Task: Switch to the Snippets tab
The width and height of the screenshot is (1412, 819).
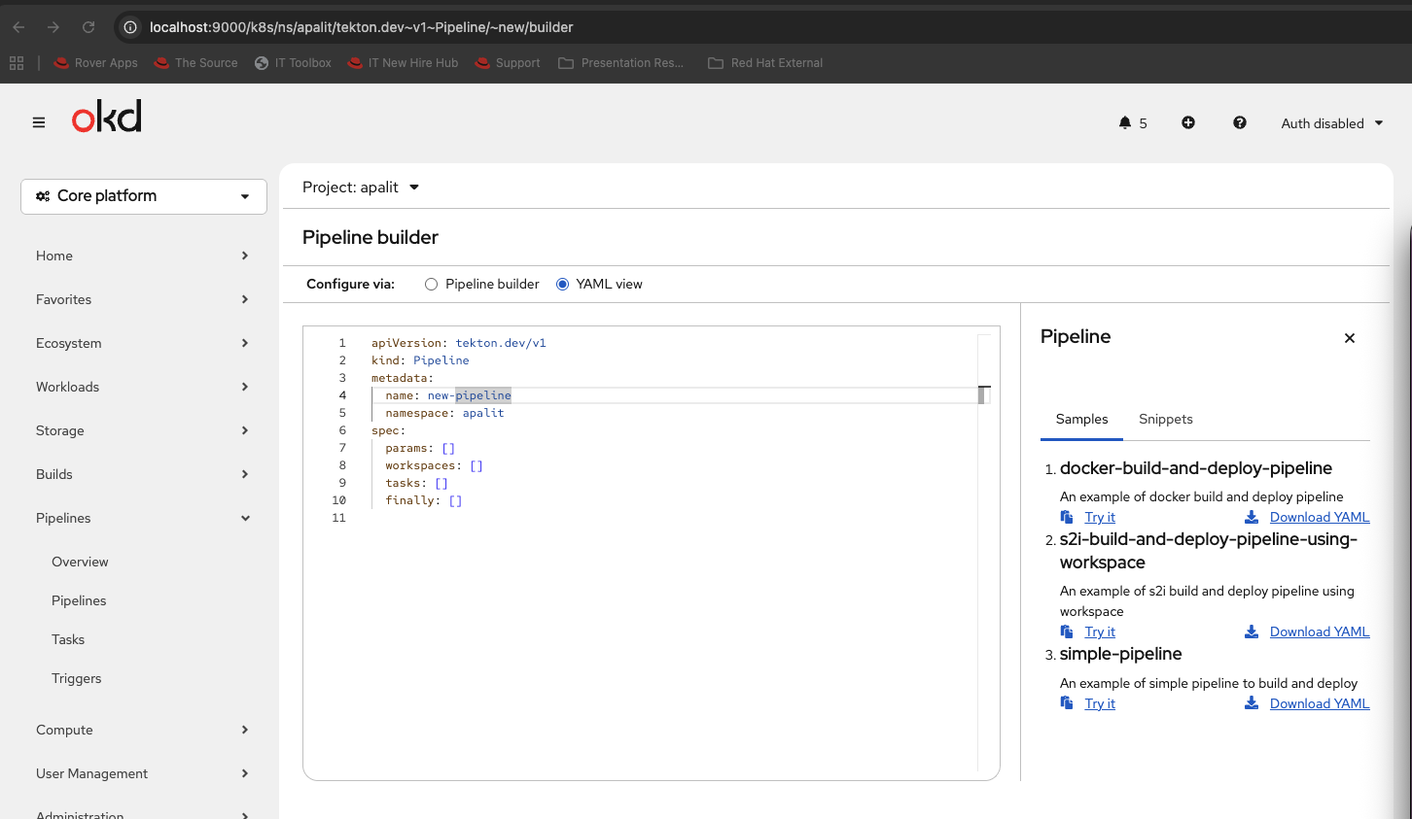Action: pyautogui.click(x=1165, y=420)
